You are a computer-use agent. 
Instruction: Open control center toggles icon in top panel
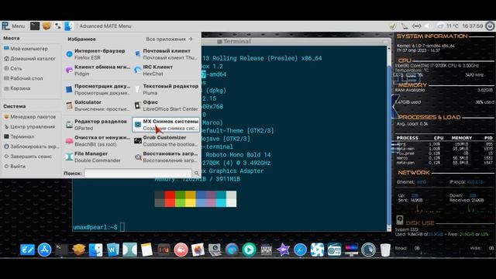(58, 26)
